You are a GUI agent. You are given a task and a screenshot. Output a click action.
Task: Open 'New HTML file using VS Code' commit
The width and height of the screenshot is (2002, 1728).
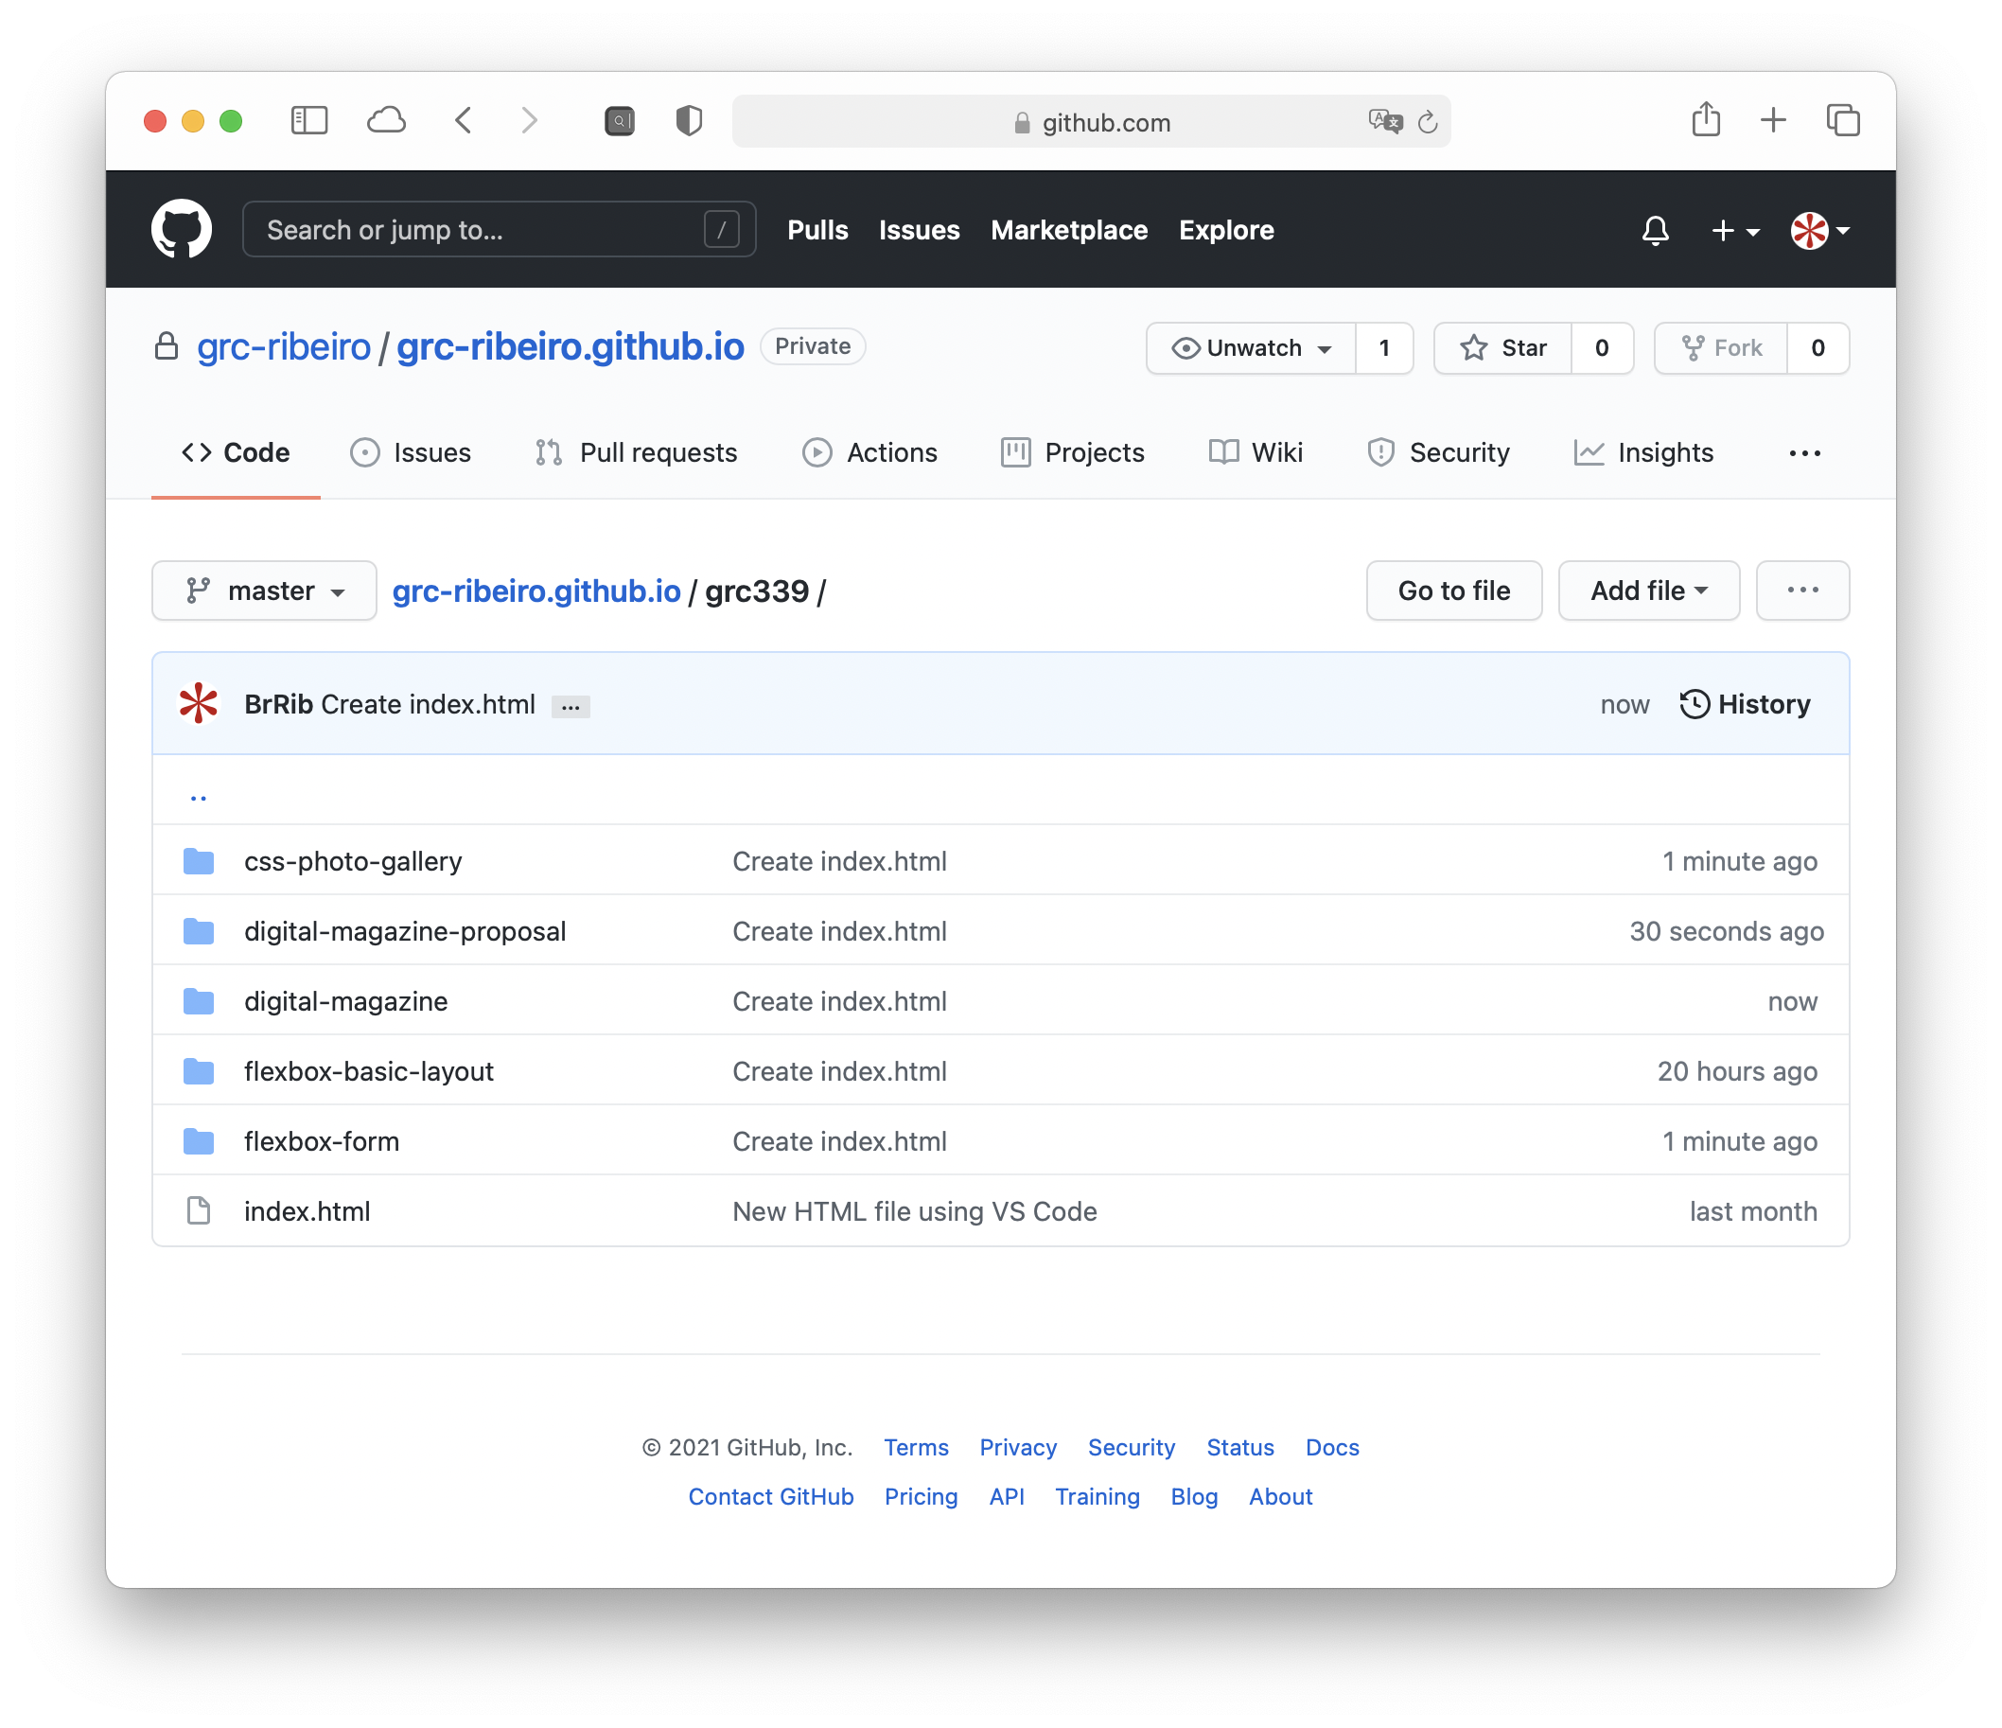point(914,1211)
